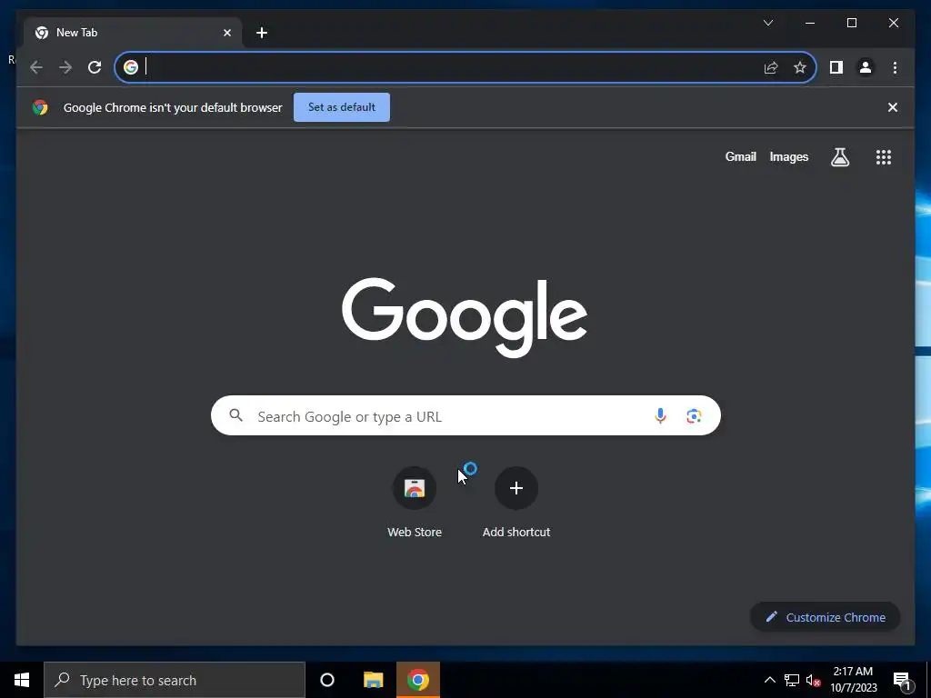Click Set as default button
Screen dimensions: 931x698
pos(342,107)
